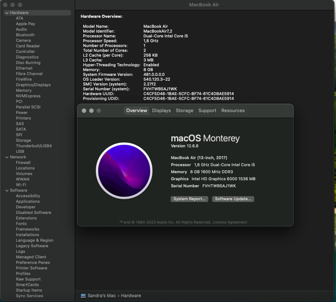Select Extensions under Software
Screen dimensions: 336x302
pyautogui.click(x=26, y=218)
